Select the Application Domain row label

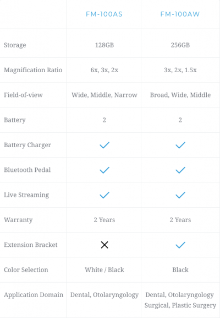(34, 295)
